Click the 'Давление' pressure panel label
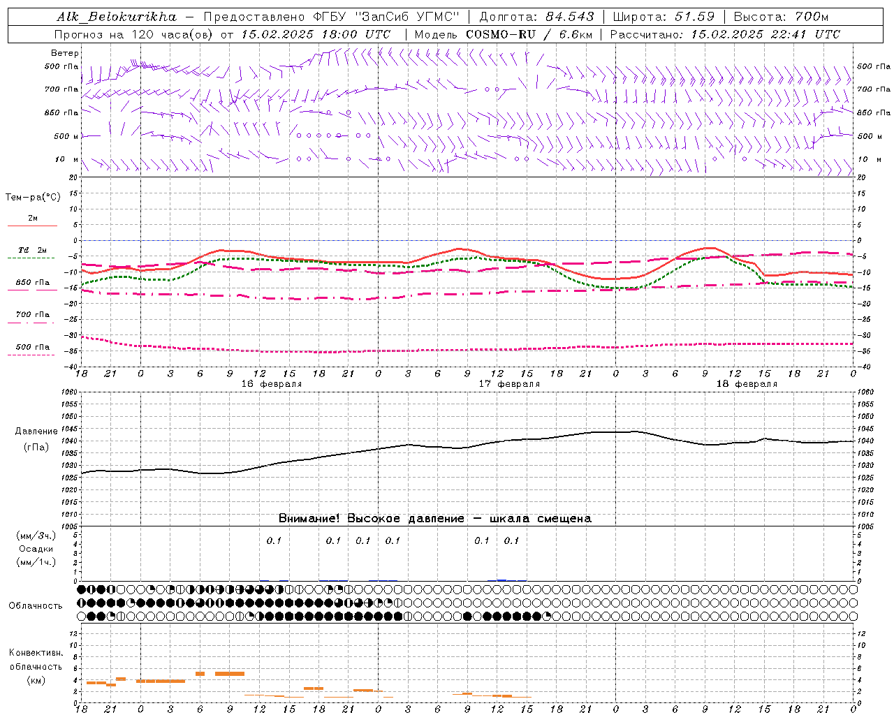Viewport: 894px width, 715px height. [36, 432]
